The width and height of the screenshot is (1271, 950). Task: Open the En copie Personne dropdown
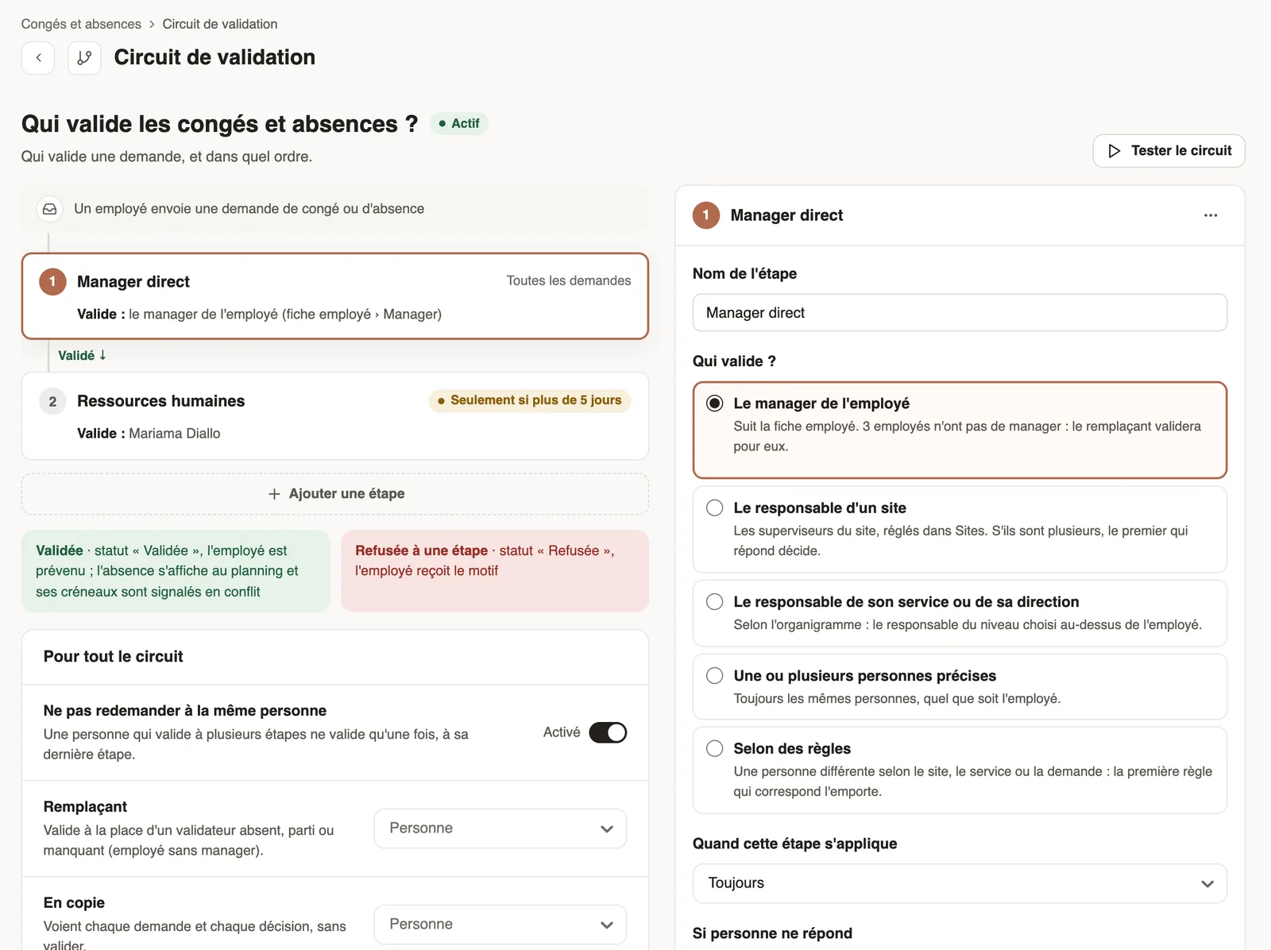[500, 925]
